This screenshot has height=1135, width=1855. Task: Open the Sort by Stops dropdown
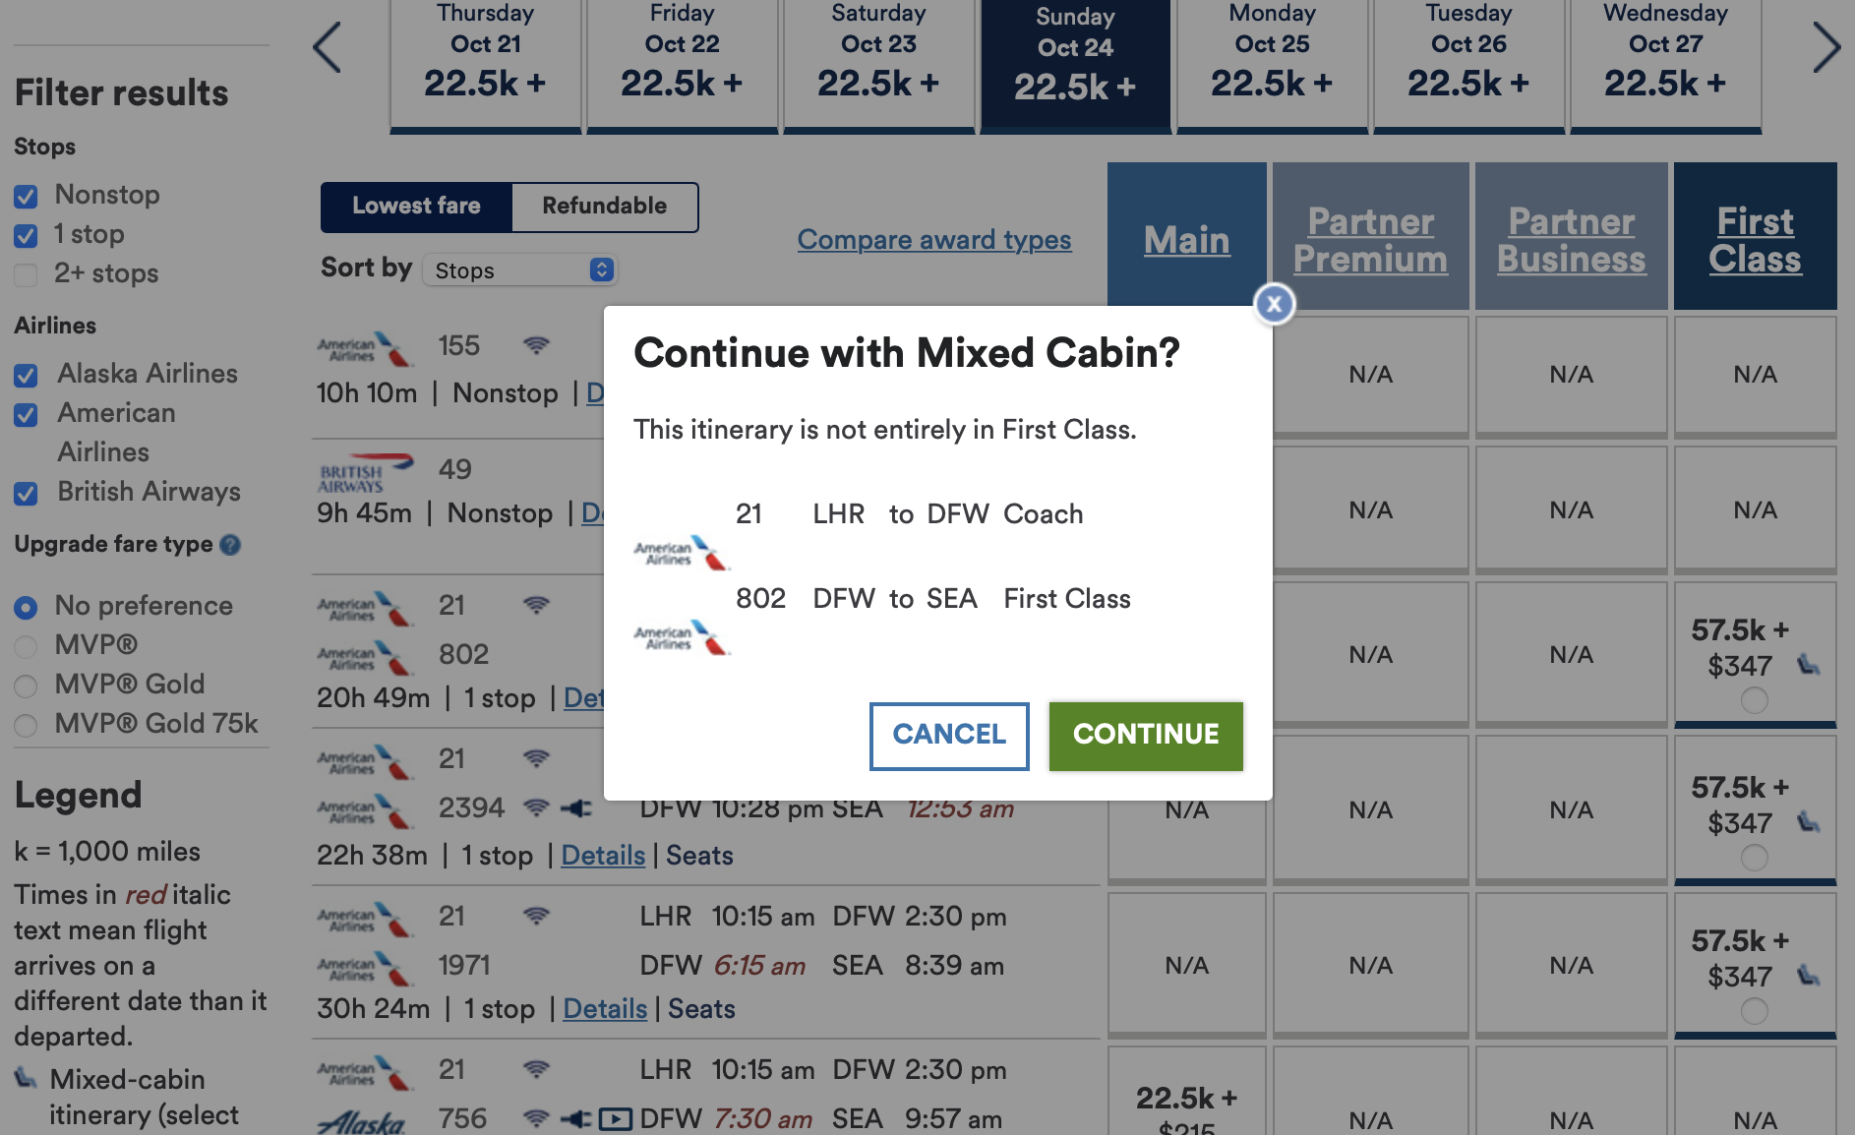click(519, 270)
